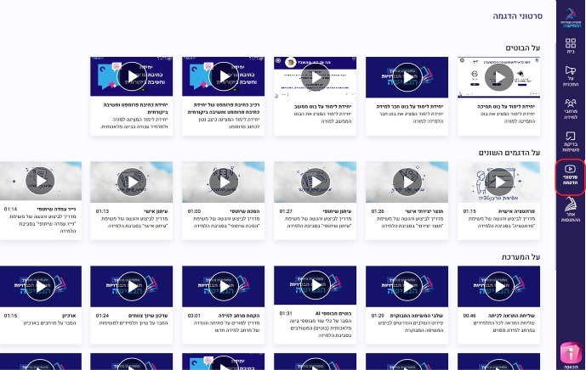Open the Home (בית) sidebar item
Image resolution: width=586 pixels, height=370 pixels.
pyautogui.click(x=571, y=46)
